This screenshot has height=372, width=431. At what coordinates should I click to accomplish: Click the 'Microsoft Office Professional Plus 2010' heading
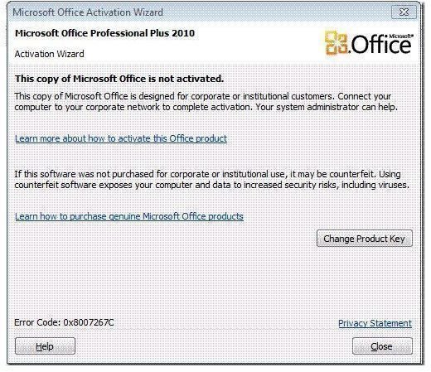coord(105,33)
